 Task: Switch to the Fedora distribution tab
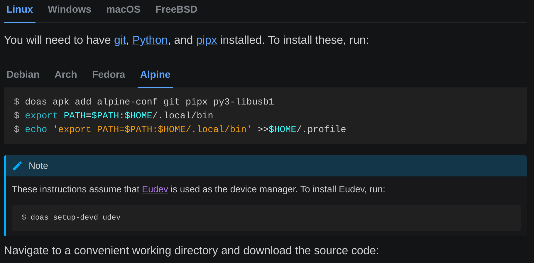pos(109,75)
